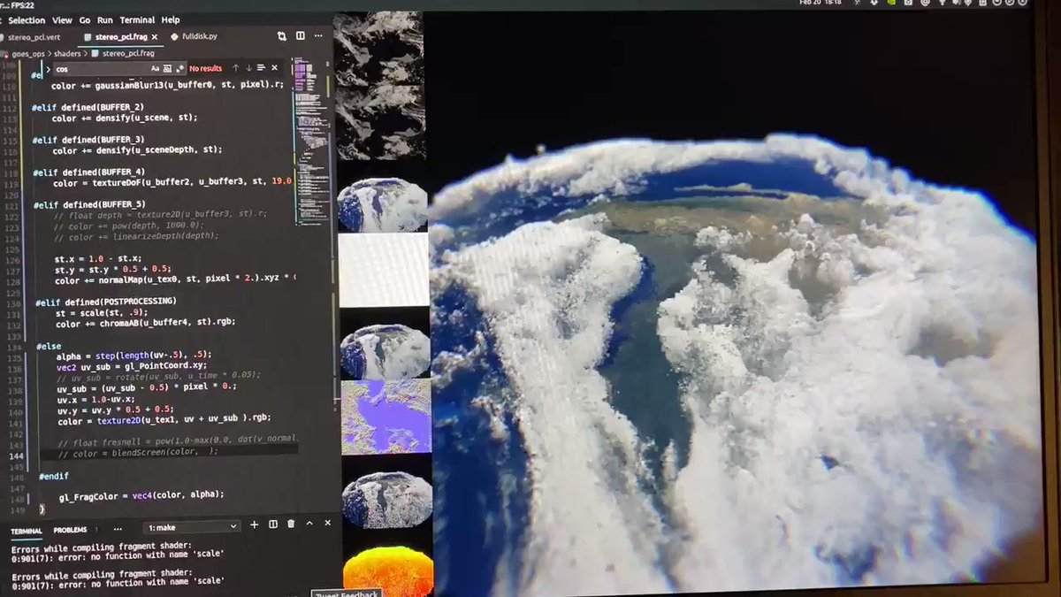
Task: Open the Help menu
Action: click(x=171, y=19)
